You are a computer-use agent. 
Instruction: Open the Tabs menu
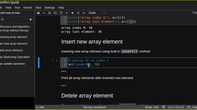point(38,8)
